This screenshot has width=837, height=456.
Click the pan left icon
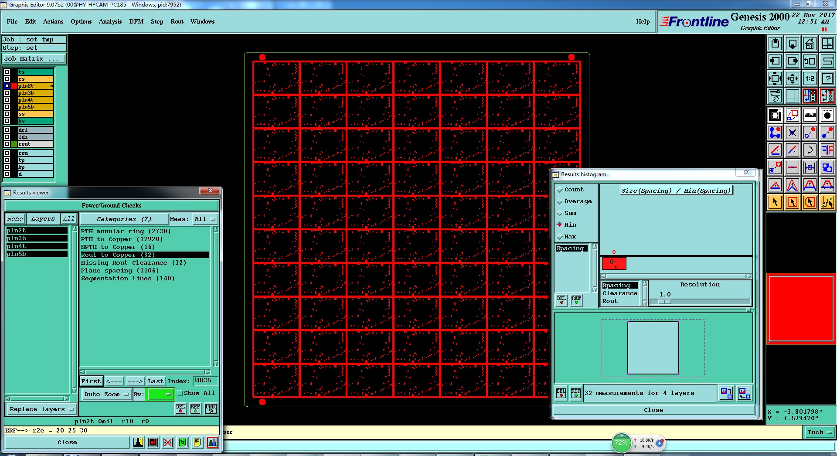775,61
